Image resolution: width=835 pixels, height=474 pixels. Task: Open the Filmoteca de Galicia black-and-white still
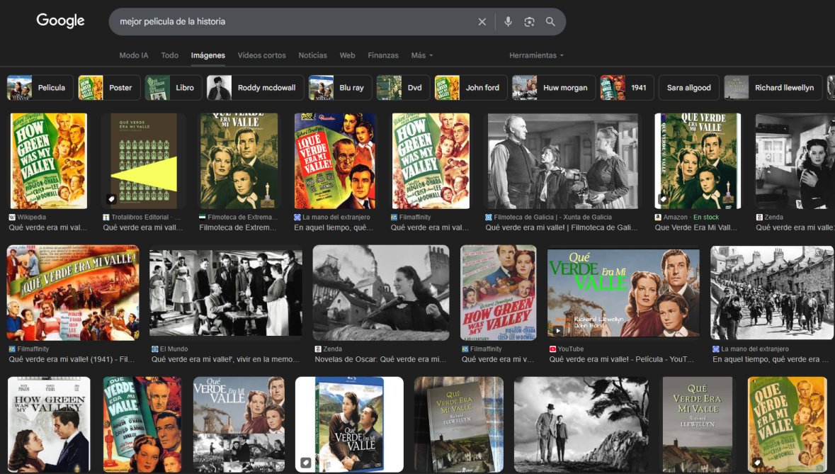[x=563, y=161]
